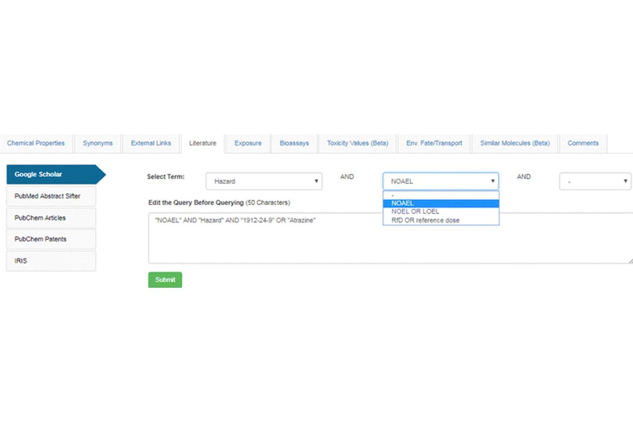Collapse the NOAEL term dropdown
The image size is (633, 422).
(441, 181)
